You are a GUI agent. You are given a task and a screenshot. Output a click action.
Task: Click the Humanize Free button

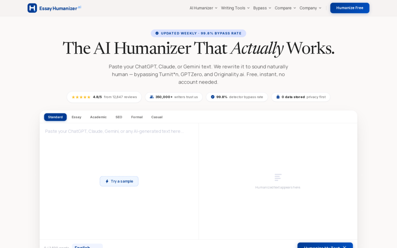(350, 8)
